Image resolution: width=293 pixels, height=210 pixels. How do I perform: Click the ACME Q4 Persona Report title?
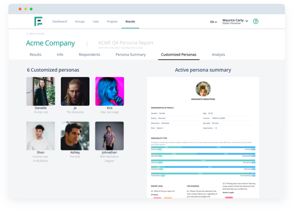click(x=126, y=43)
